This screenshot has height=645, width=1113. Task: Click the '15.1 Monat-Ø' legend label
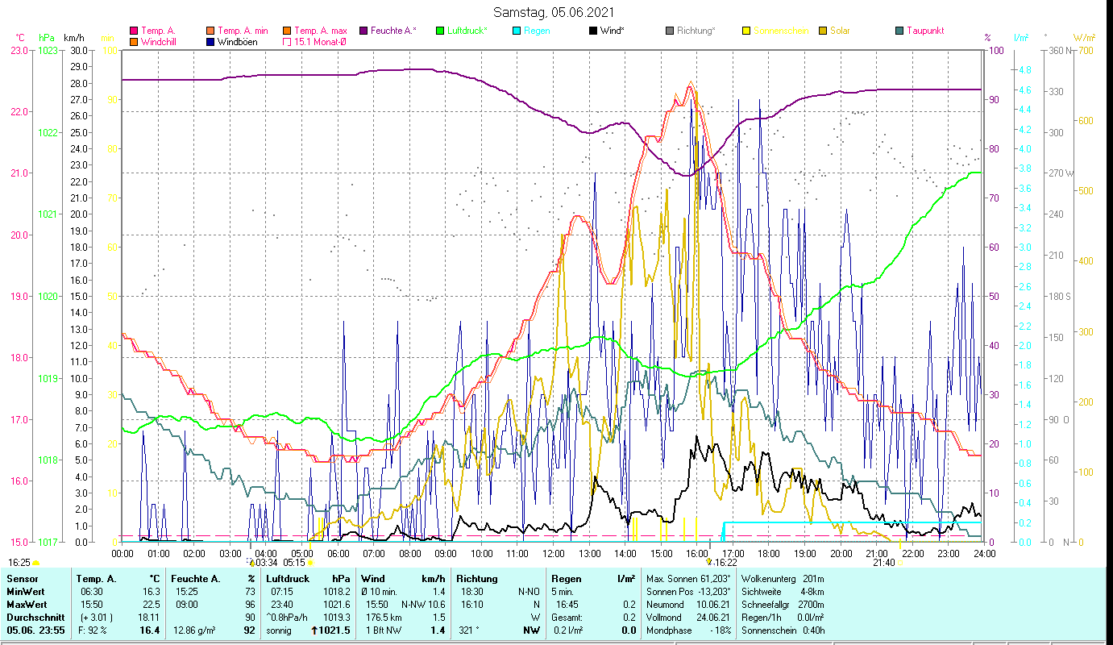coord(321,41)
